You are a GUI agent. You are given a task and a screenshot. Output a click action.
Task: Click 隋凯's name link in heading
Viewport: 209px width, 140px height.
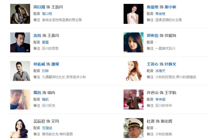pyautogui.click(x=37, y=93)
